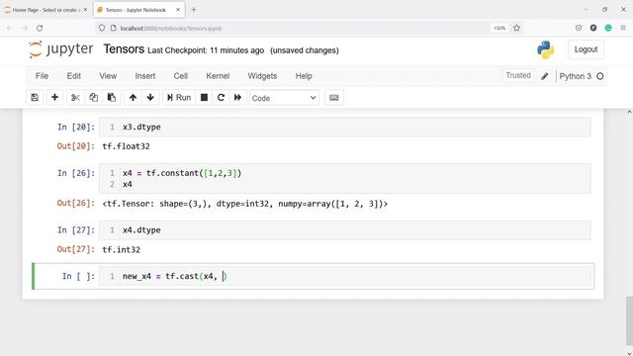
Task: Go back in browser history
Action: [x=10, y=28]
